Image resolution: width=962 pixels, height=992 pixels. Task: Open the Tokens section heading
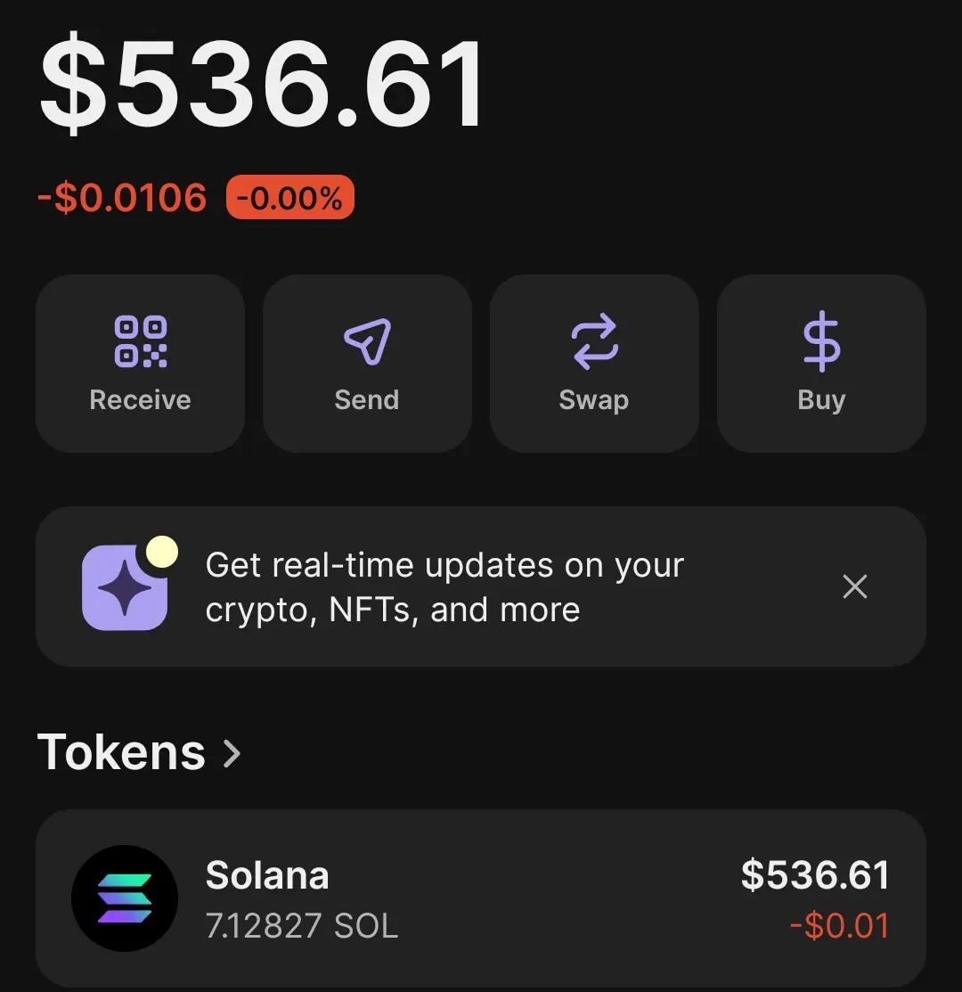[121, 752]
